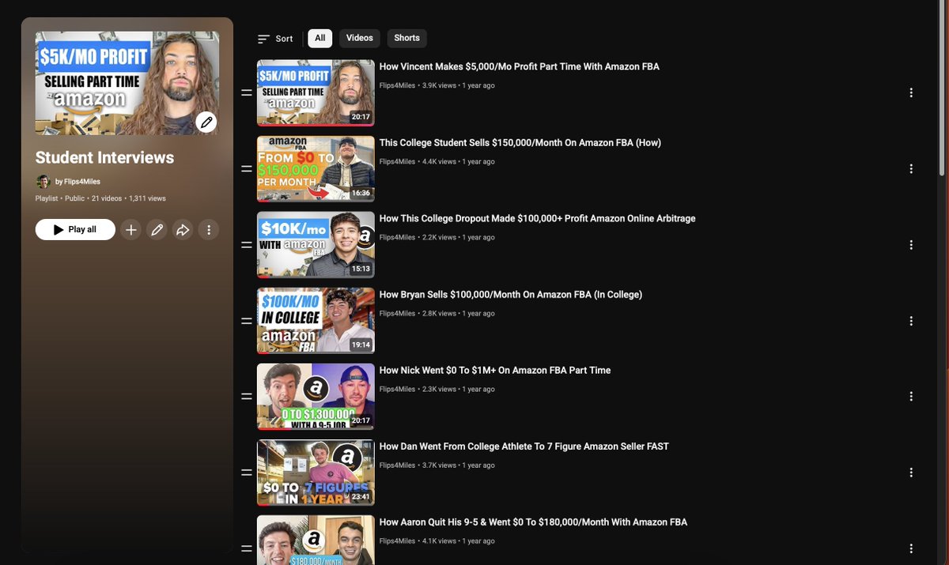949x565 pixels.
Task: Click the share playlist arrow icon
Action: (183, 230)
